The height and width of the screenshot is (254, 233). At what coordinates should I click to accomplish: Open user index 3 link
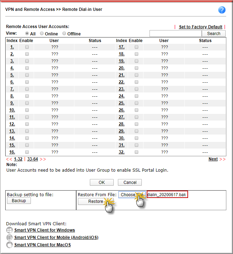pos(12,61)
